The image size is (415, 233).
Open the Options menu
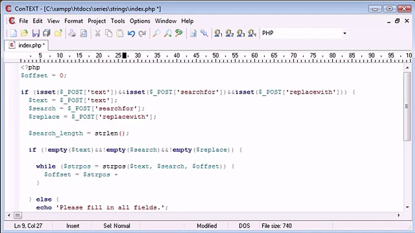140,21
